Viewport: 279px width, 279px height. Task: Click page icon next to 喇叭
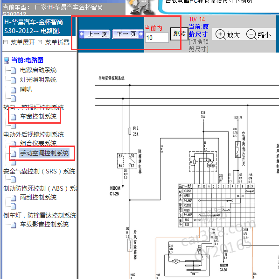(14, 90)
